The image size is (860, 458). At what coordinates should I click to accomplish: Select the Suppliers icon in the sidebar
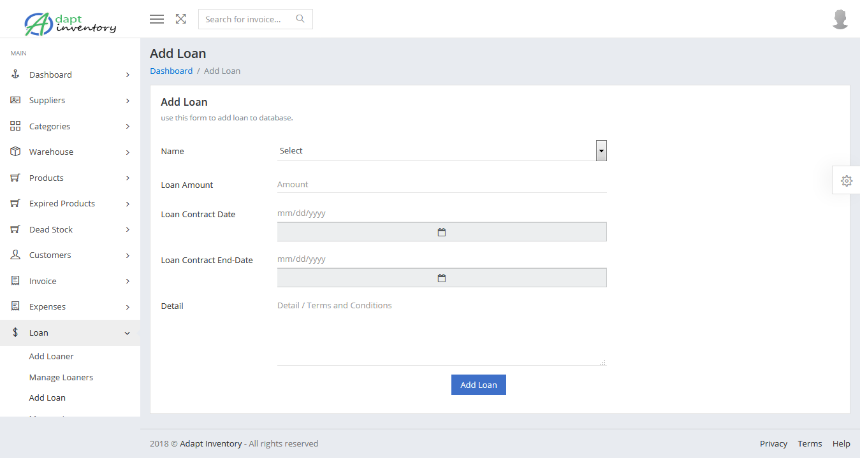coord(15,100)
